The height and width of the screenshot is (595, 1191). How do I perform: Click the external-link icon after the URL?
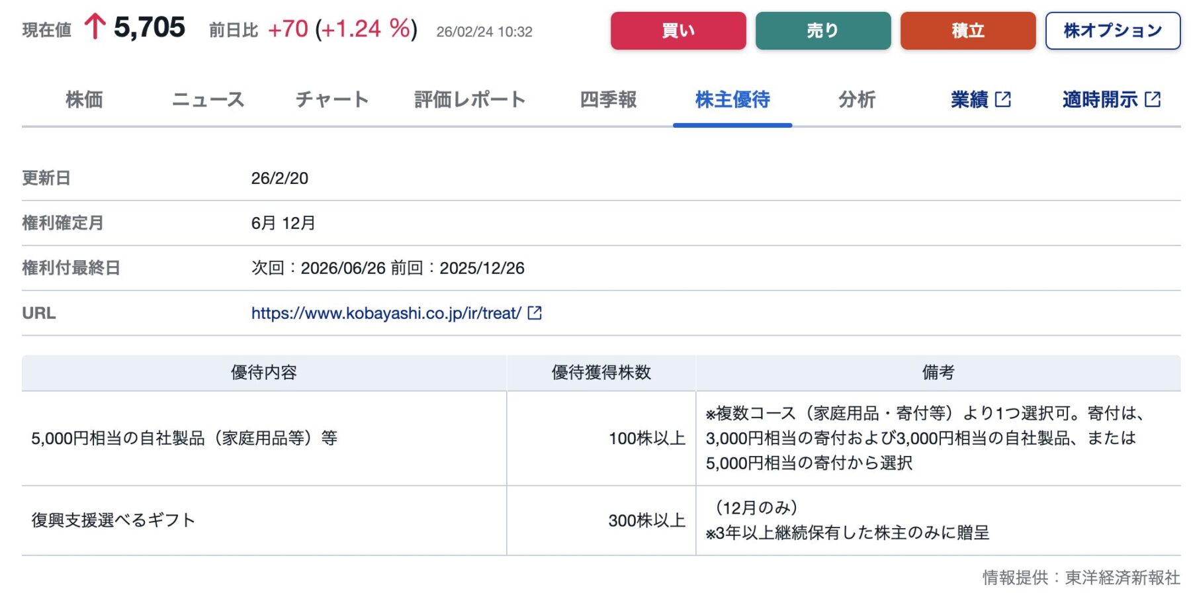[x=535, y=313]
